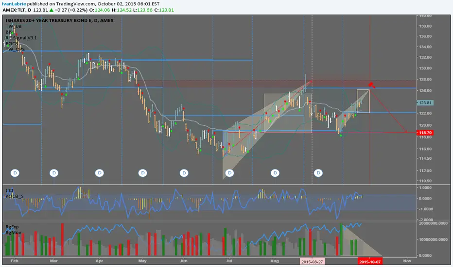Click the 128.00 price axis value

click(425, 80)
